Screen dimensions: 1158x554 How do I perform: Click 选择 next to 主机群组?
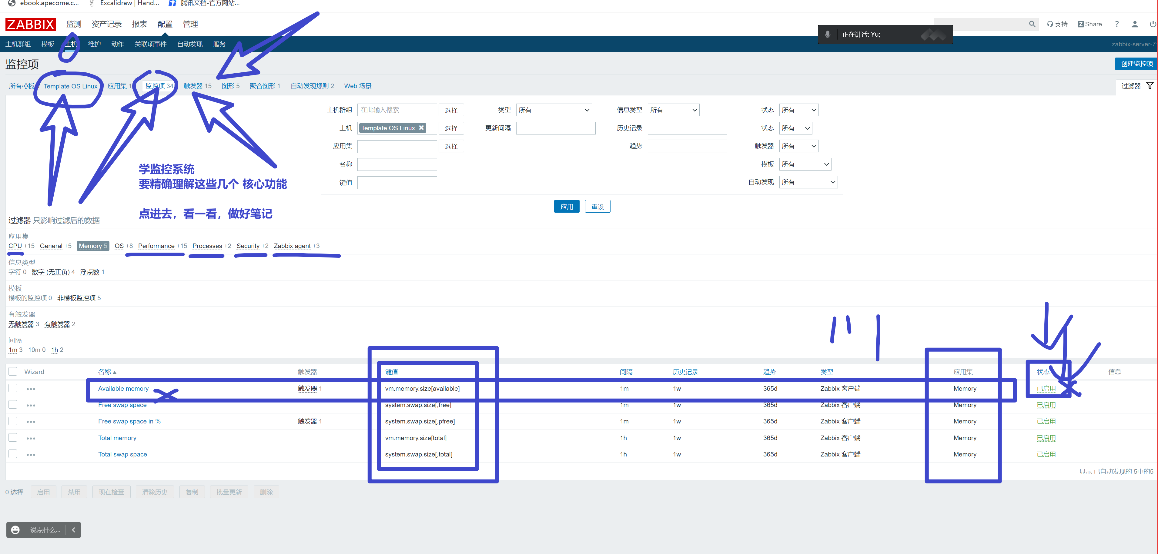(x=451, y=110)
